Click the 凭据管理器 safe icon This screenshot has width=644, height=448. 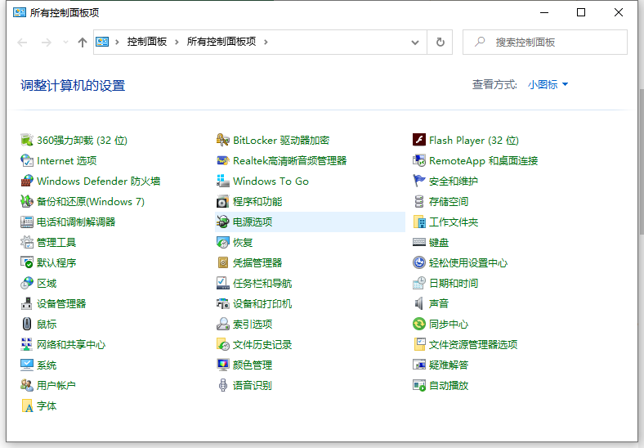(222, 262)
